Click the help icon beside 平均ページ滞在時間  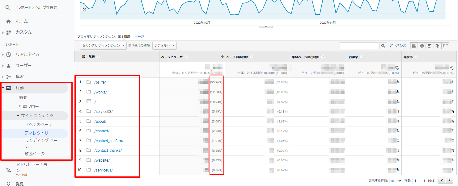point(323,57)
